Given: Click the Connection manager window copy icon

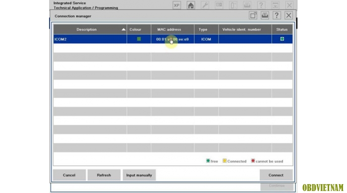Looking at the screenshot, I should (x=253, y=15).
